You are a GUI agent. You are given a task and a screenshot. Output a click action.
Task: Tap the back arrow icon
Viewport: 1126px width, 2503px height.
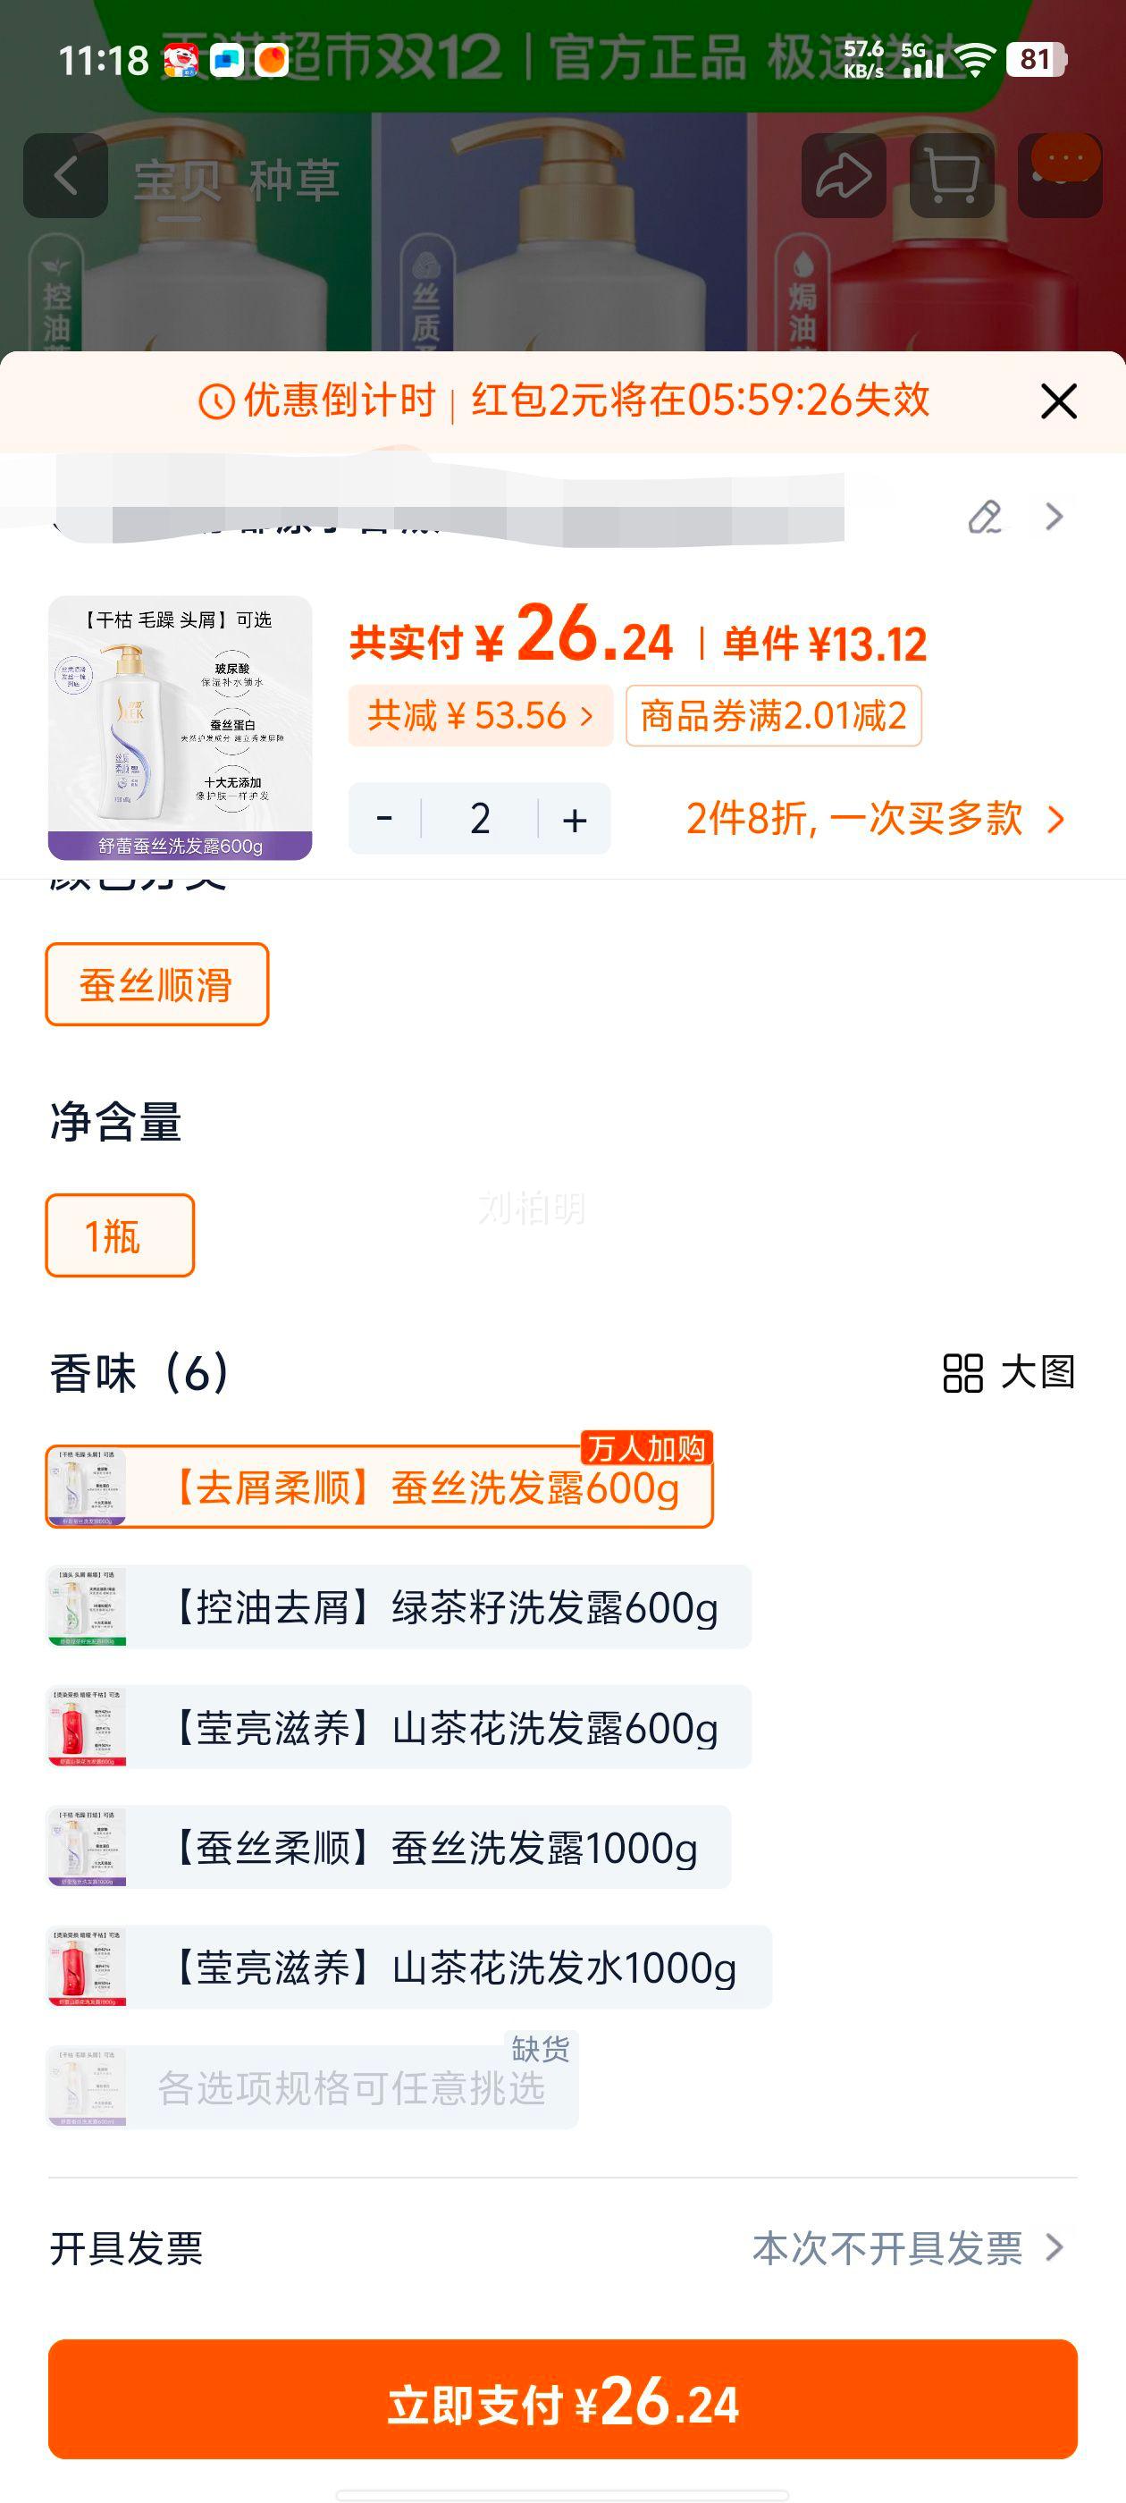click(65, 176)
